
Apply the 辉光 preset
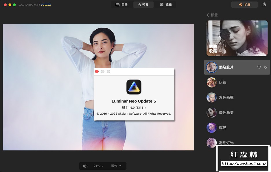237,128
